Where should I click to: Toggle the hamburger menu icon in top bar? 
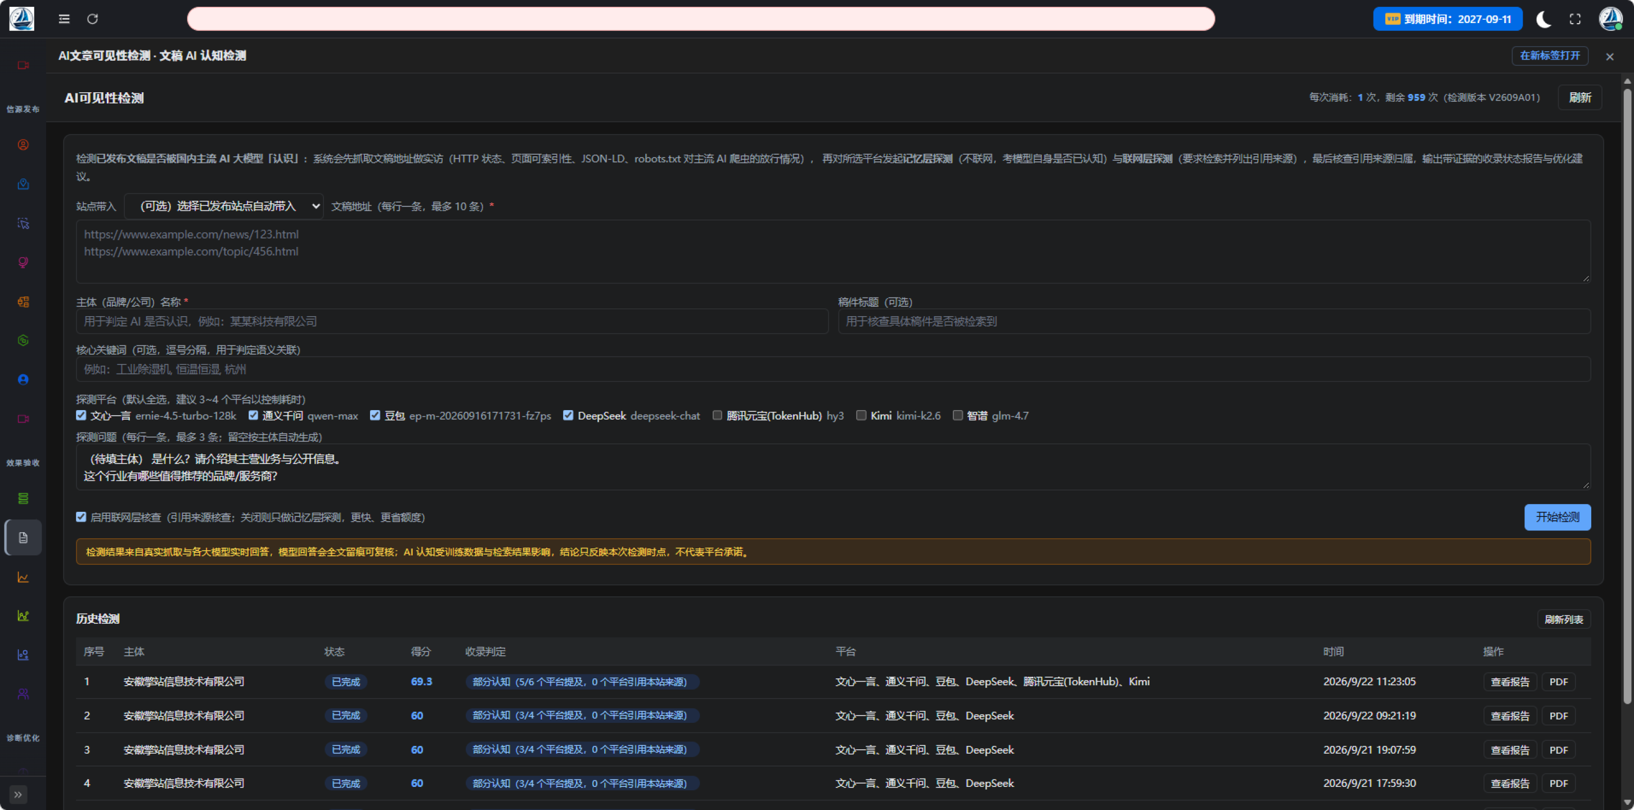(64, 19)
